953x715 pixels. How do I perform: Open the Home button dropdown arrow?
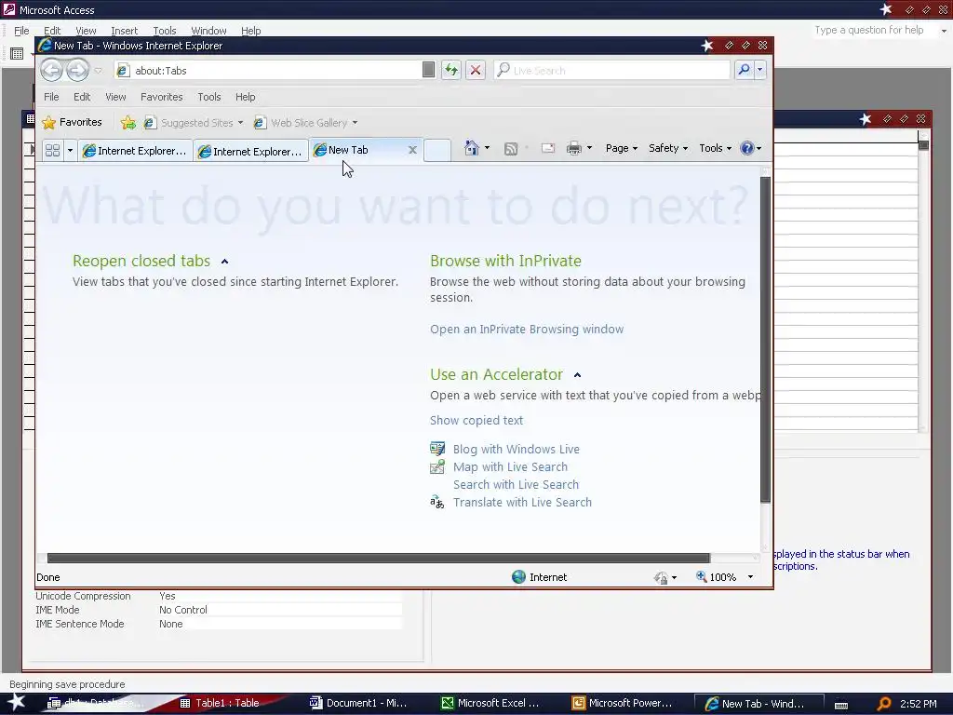pyautogui.click(x=487, y=148)
